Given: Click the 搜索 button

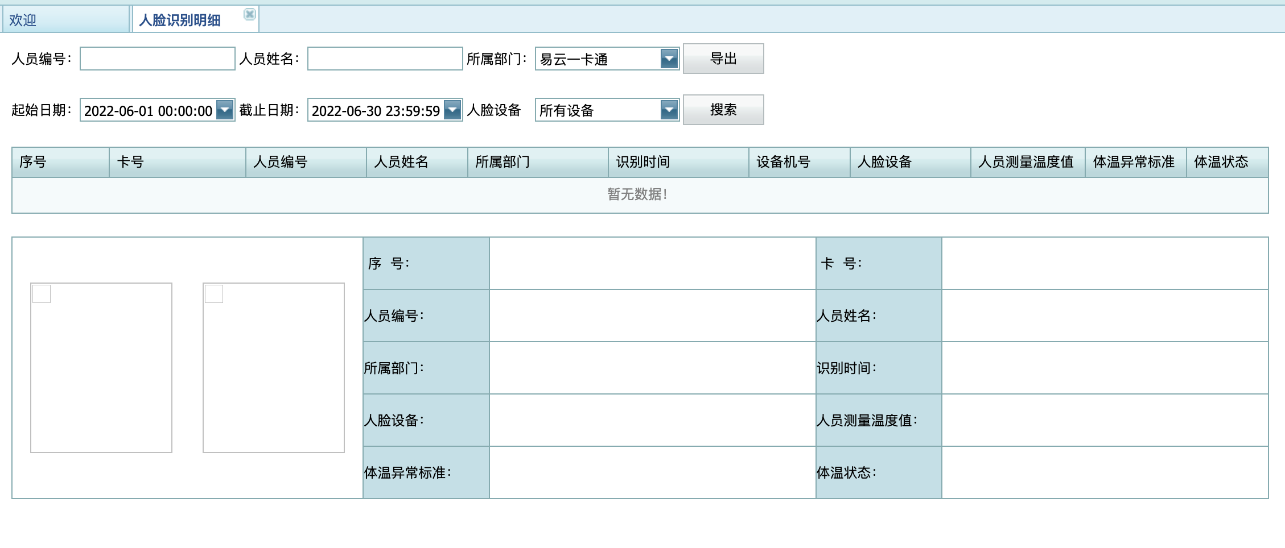Looking at the screenshot, I should click(723, 110).
